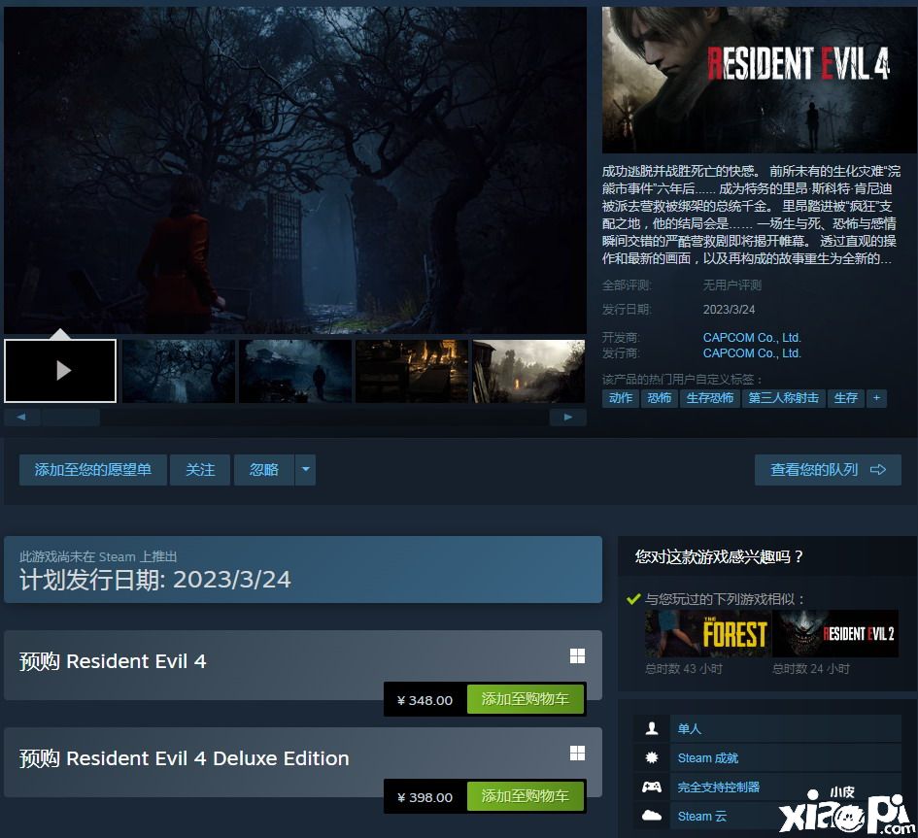Click the Steam cloud icon
Viewport: 918px width, 838px height.
pos(652,816)
